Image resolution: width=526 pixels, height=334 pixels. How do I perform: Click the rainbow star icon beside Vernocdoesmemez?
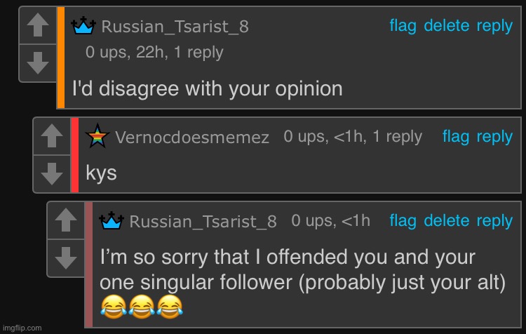coord(97,137)
